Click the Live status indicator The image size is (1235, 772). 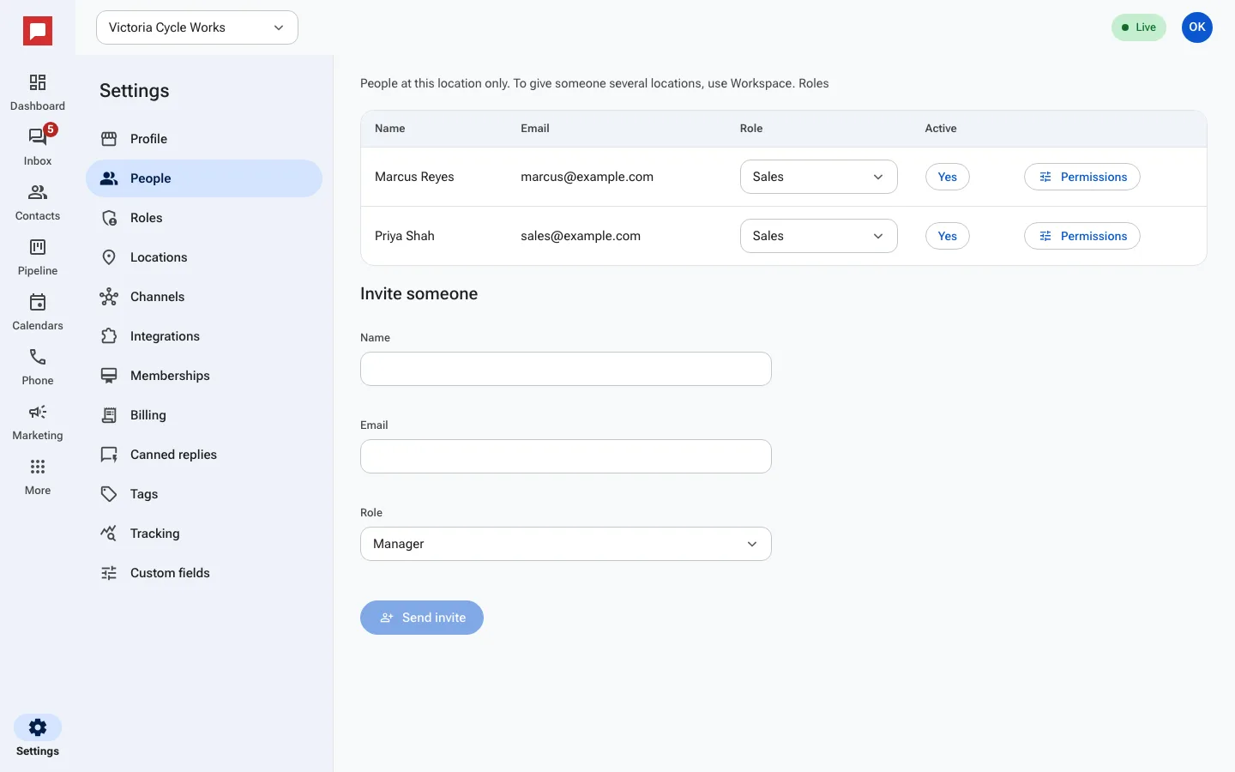click(x=1139, y=27)
